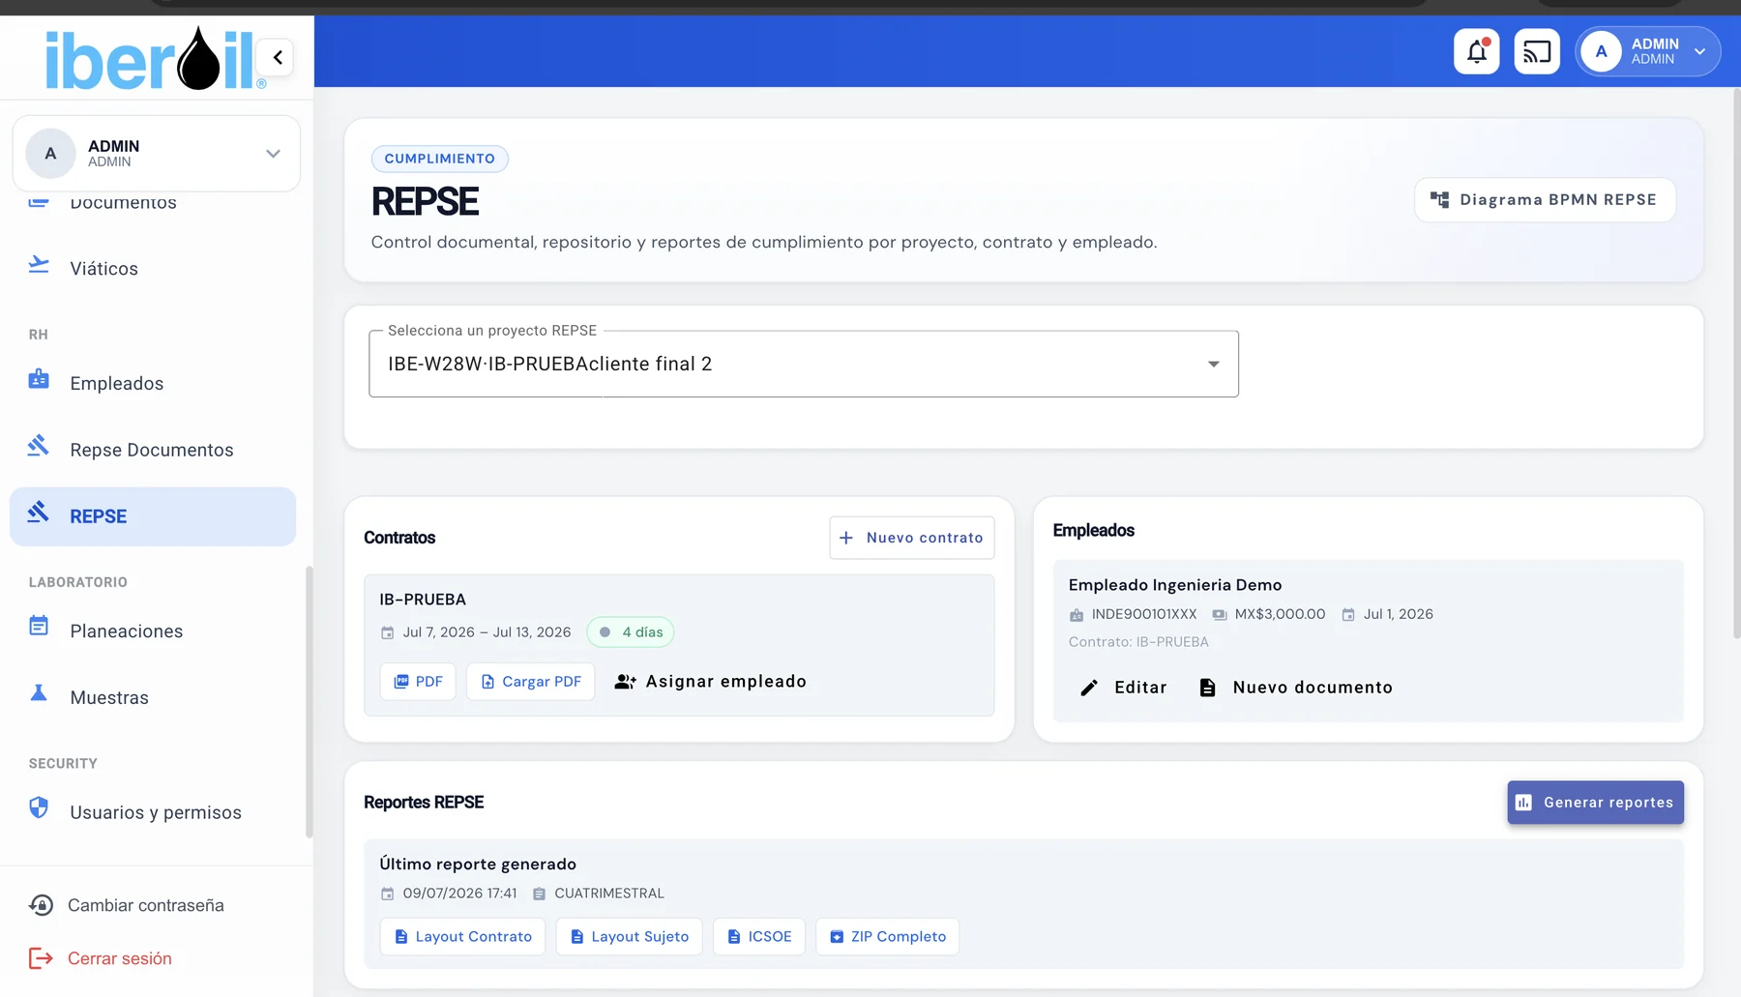Click the screen cast icon in header
The image size is (1741, 997).
pyautogui.click(x=1536, y=51)
